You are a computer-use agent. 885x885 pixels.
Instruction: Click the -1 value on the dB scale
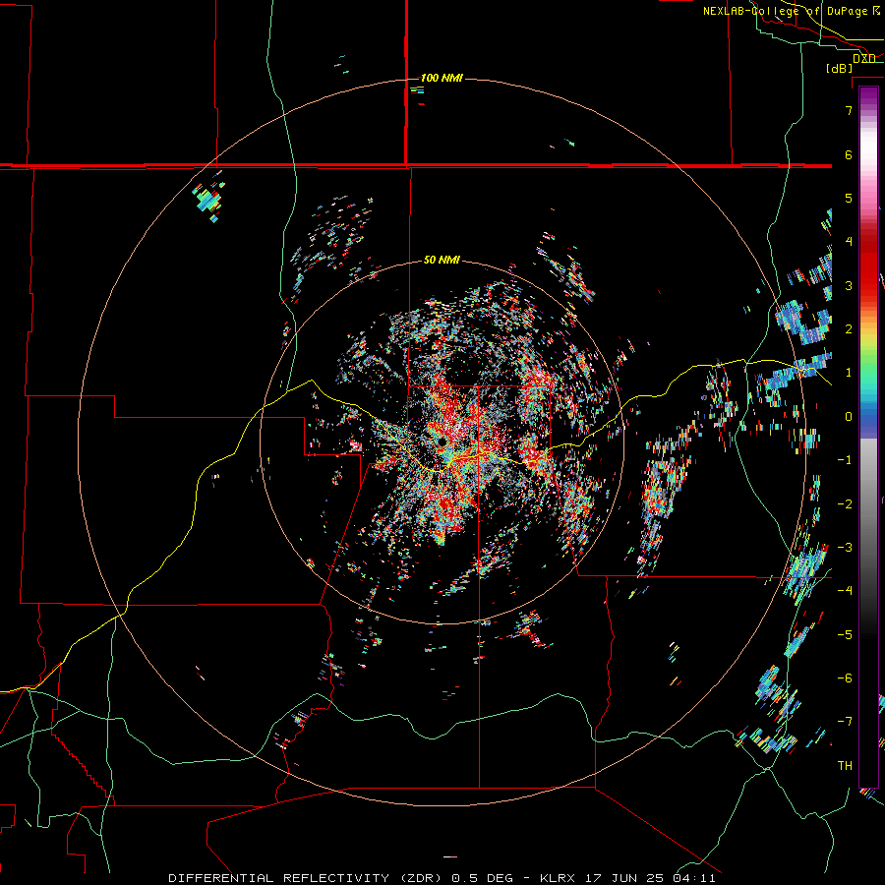click(x=845, y=460)
